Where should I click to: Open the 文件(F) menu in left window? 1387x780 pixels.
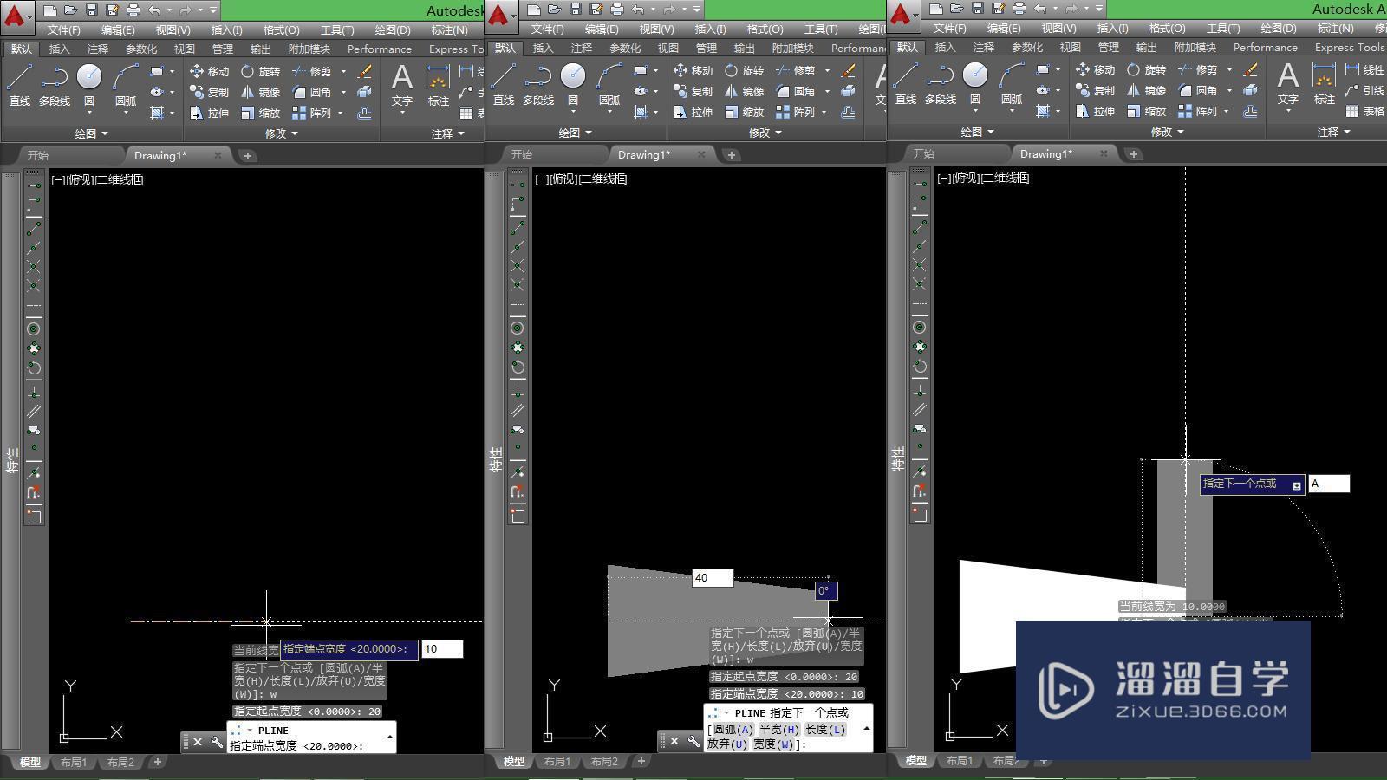click(64, 30)
